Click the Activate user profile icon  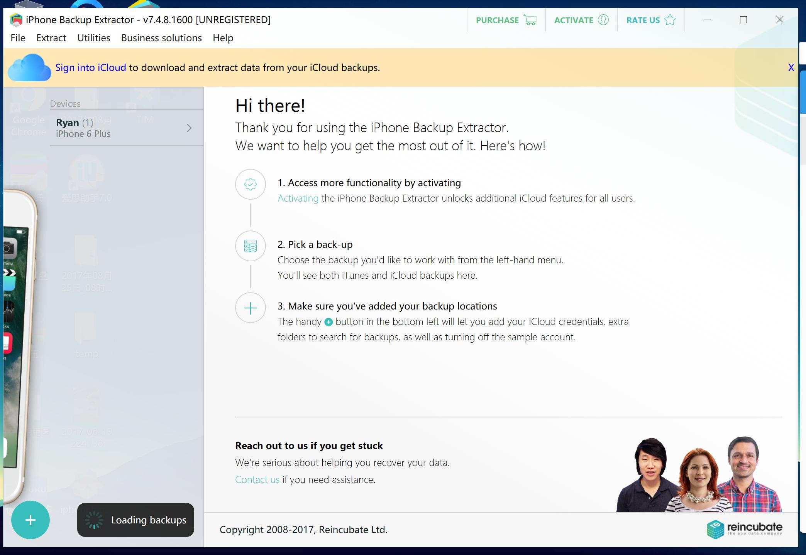[x=603, y=20]
